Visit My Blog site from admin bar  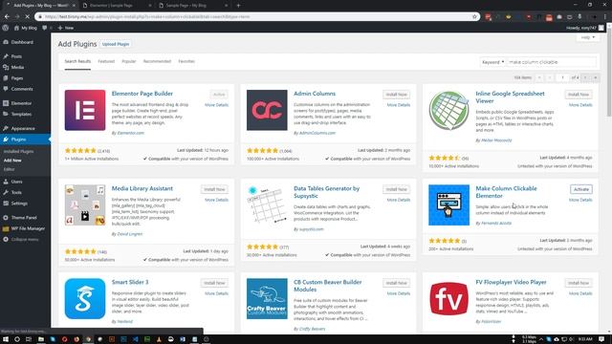point(26,28)
